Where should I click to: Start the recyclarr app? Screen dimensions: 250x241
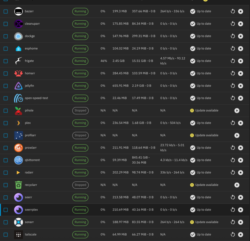click(x=237, y=185)
